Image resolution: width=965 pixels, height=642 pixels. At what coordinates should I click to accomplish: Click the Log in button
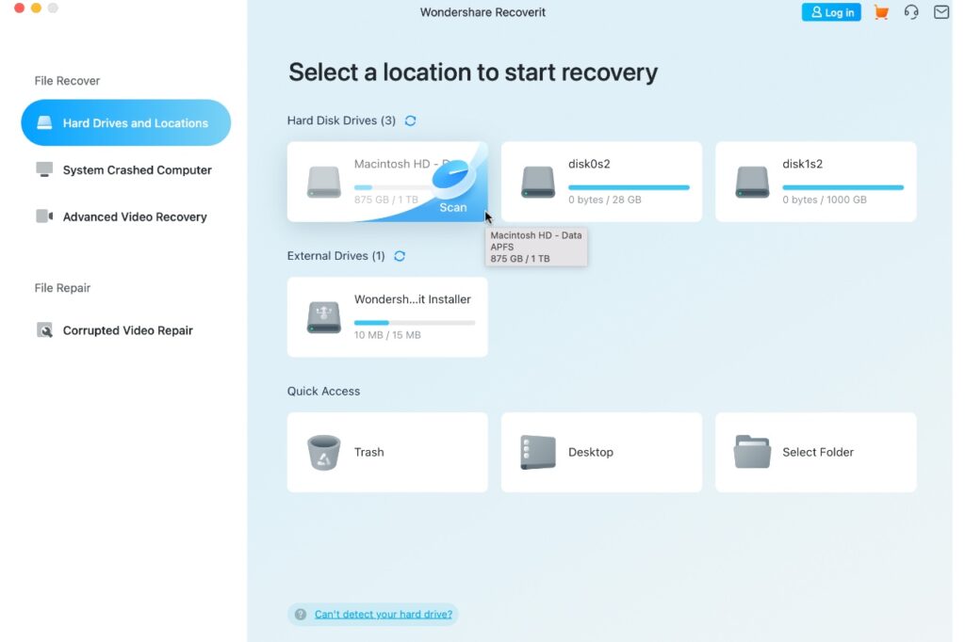tap(831, 12)
